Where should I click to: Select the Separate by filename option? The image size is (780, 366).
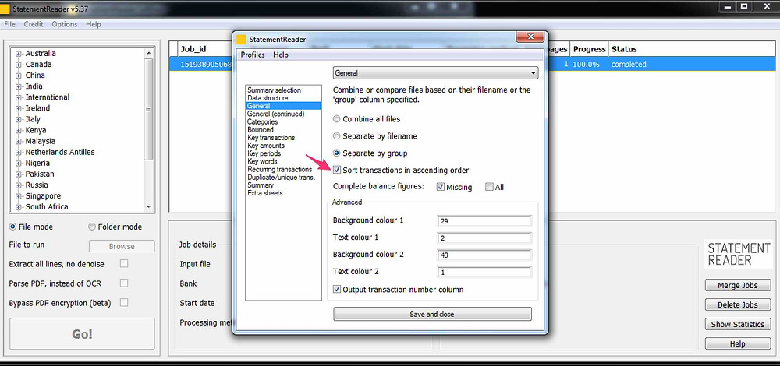tap(337, 136)
